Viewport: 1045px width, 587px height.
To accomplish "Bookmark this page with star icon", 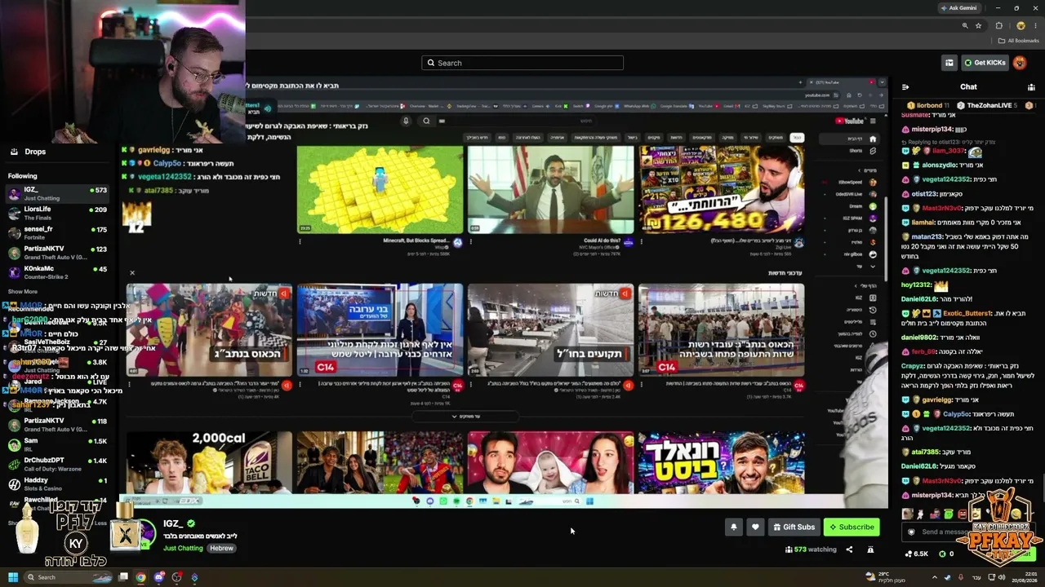I will (978, 25).
